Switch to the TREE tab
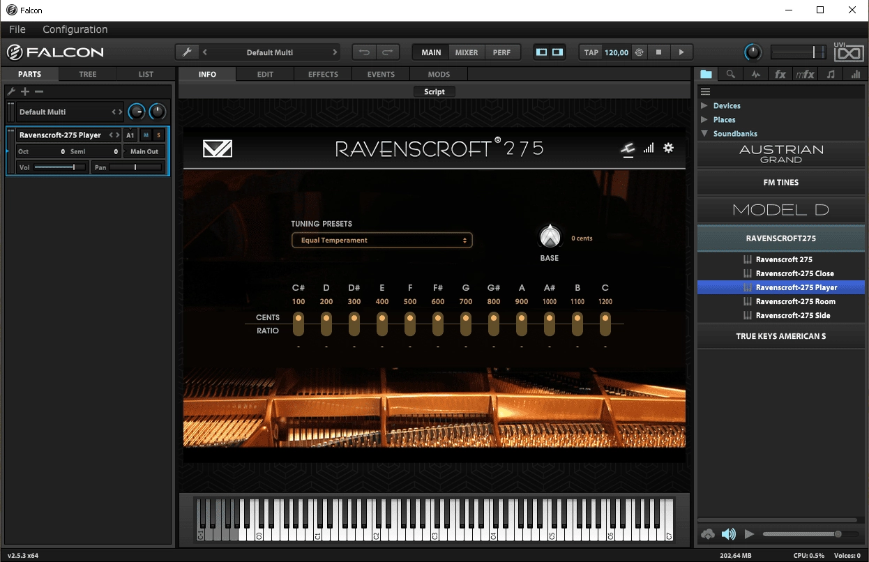 coord(88,74)
